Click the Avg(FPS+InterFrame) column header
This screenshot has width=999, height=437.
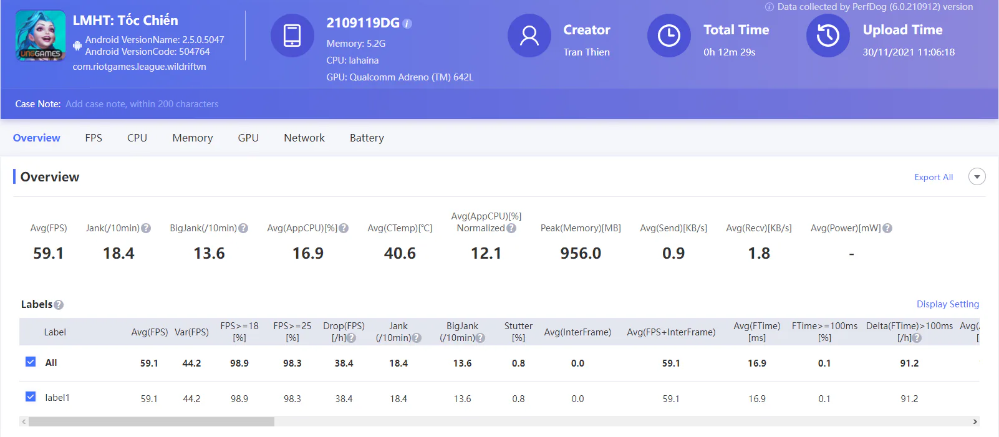671,332
